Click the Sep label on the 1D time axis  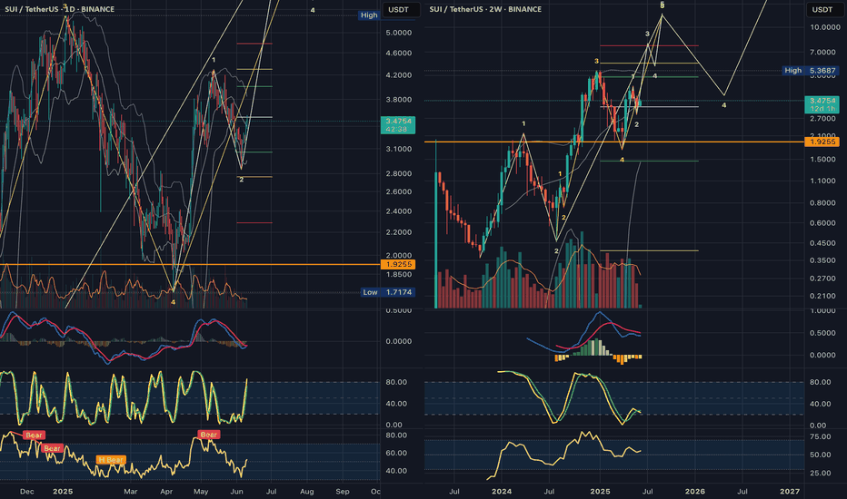[343, 492]
